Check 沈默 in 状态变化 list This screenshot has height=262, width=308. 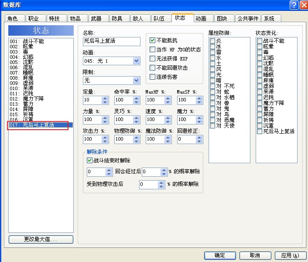coord(260,63)
